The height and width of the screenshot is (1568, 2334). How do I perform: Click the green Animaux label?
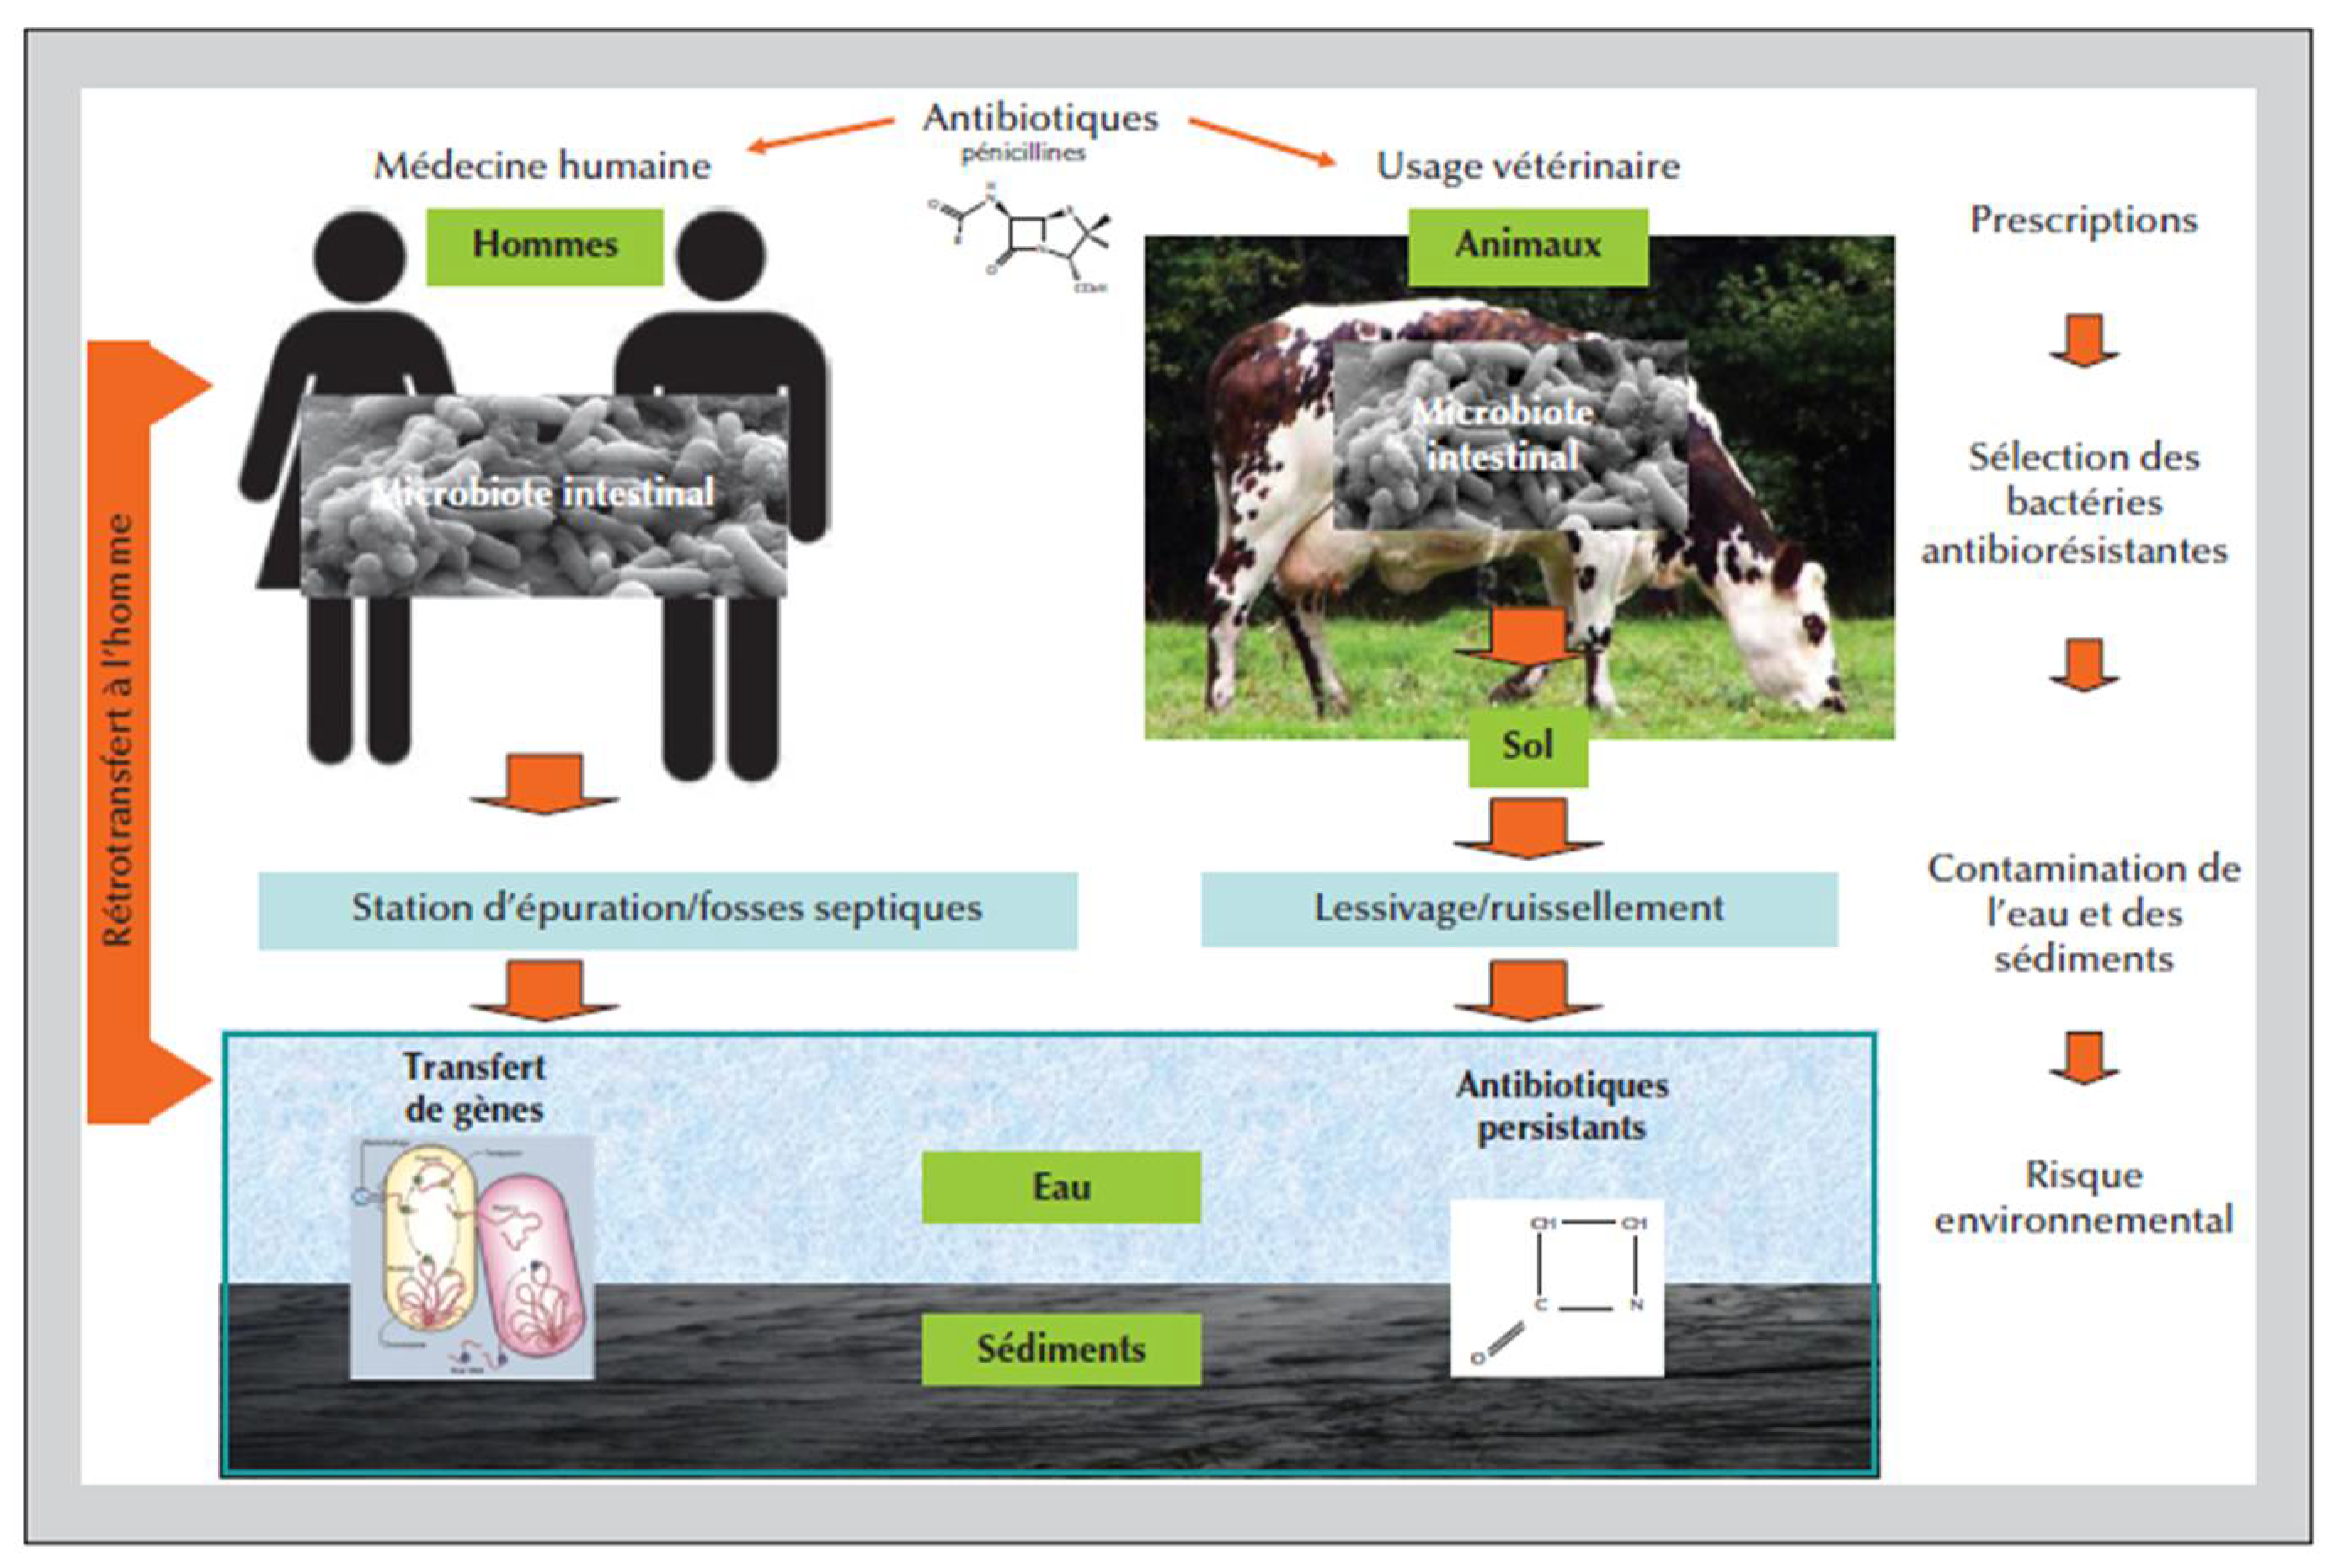pyautogui.click(x=1528, y=246)
